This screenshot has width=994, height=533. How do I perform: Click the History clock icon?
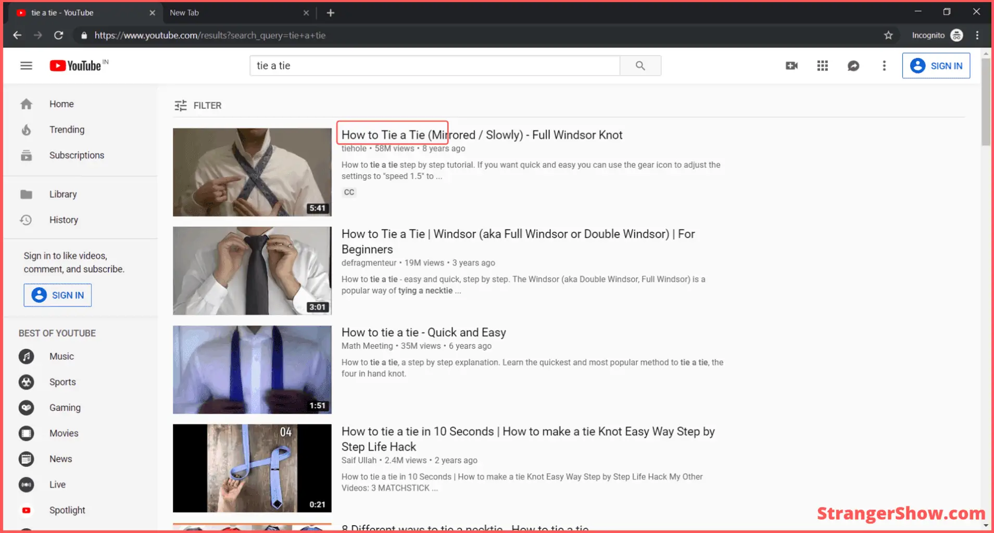26,220
